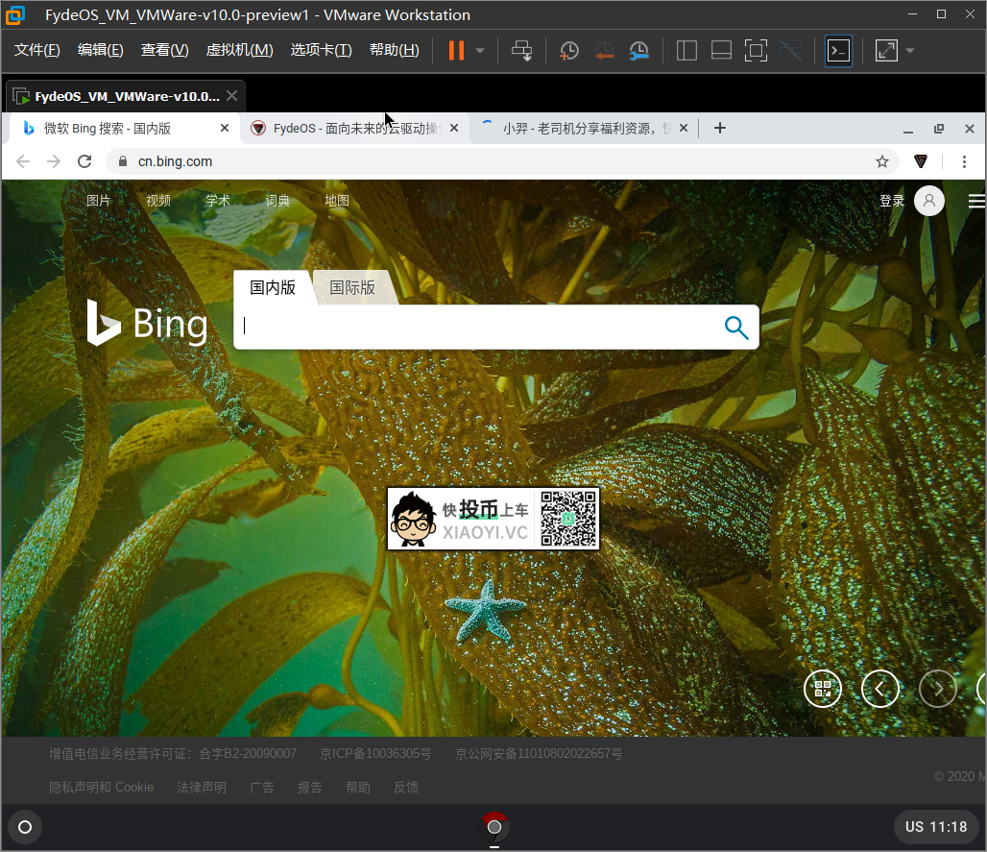This screenshot has height=852, width=987.
Task: Enter full screen mode in VMware
Action: 756,51
